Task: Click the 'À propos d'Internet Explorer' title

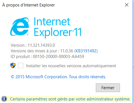Action: tap(29, 5)
